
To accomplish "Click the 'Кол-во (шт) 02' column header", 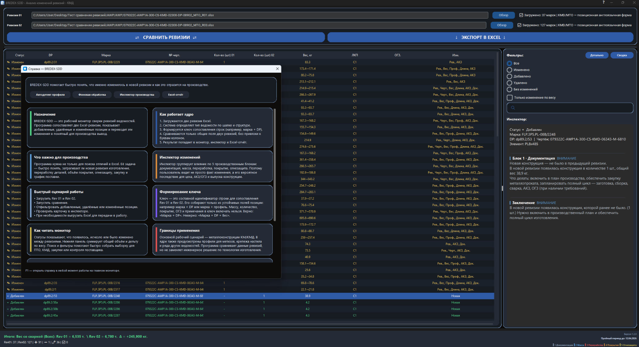I will click(264, 55).
